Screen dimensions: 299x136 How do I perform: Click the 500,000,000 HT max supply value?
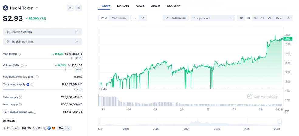click(71, 105)
